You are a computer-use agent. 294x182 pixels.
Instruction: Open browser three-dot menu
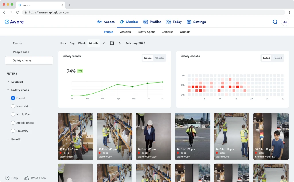coord(289,12)
